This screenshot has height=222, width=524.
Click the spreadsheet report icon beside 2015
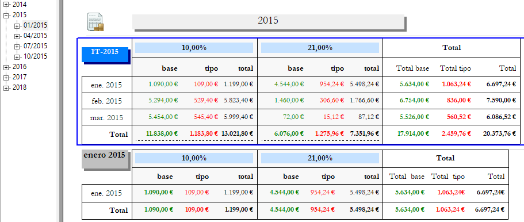click(95, 22)
